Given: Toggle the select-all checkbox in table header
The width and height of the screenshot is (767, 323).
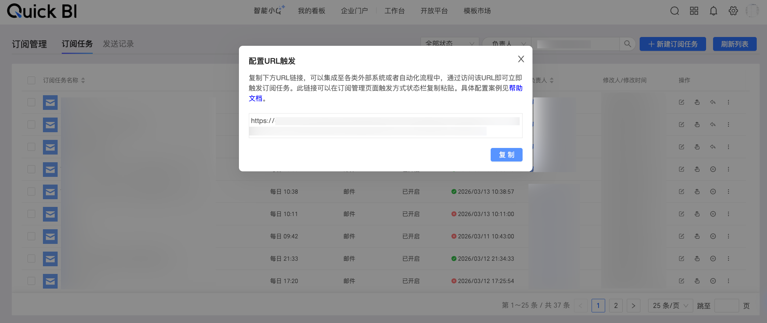Looking at the screenshot, I should click(x=32, y=80).
